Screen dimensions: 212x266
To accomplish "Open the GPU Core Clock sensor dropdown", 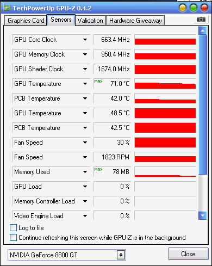I will (85, 40).
